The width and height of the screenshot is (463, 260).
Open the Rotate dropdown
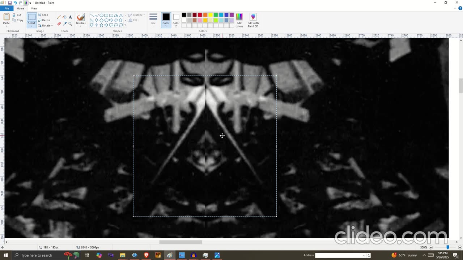point(46,26)
